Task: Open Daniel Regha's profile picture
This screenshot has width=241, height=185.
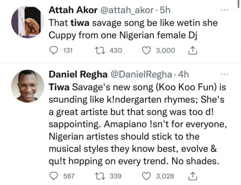Action: coord(27,86)
